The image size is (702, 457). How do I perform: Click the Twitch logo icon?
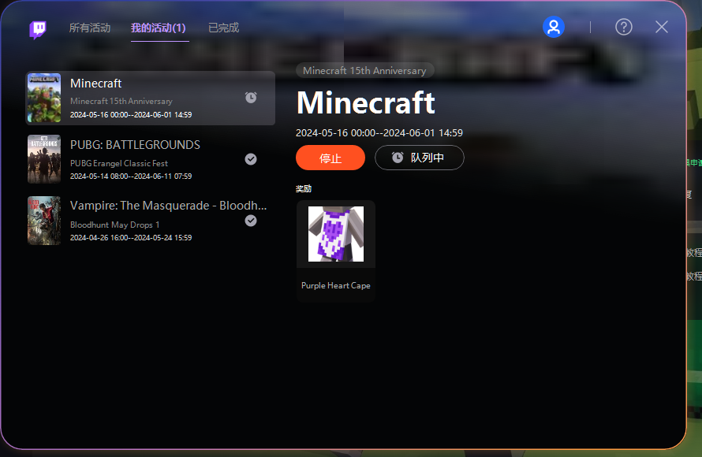38,29
